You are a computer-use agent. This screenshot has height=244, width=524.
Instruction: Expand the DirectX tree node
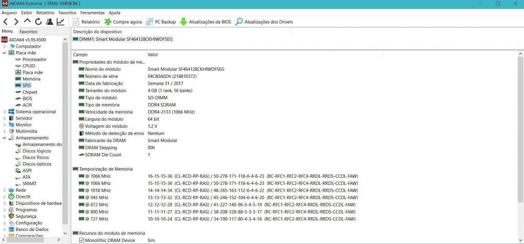click(4, 196)
